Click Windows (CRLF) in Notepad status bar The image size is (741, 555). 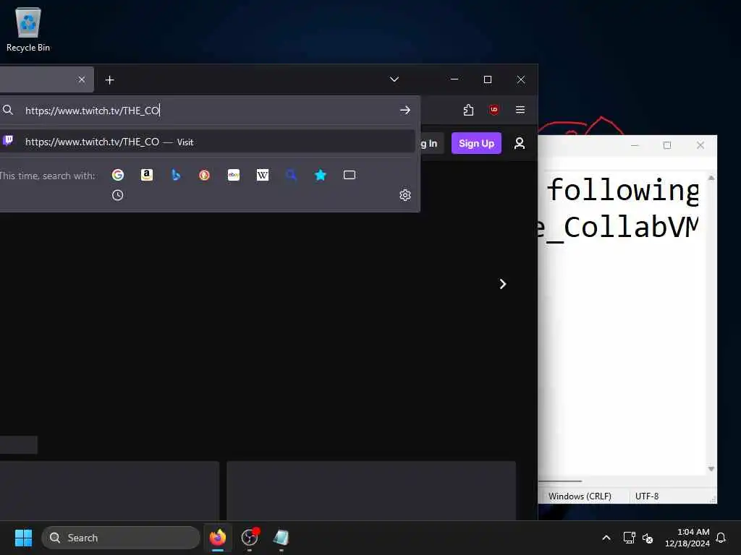tap(580, 496)
